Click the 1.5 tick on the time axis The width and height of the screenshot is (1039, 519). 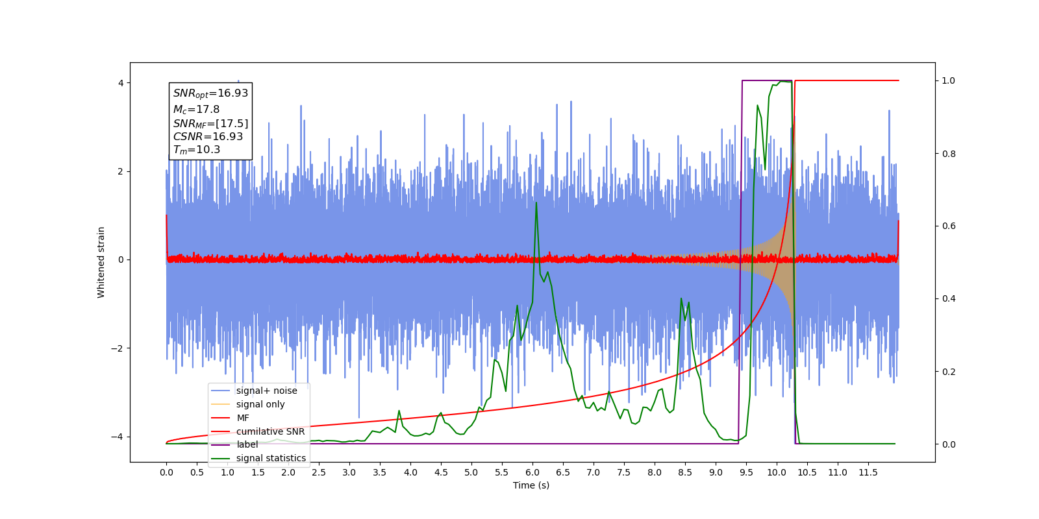[258, 472]
